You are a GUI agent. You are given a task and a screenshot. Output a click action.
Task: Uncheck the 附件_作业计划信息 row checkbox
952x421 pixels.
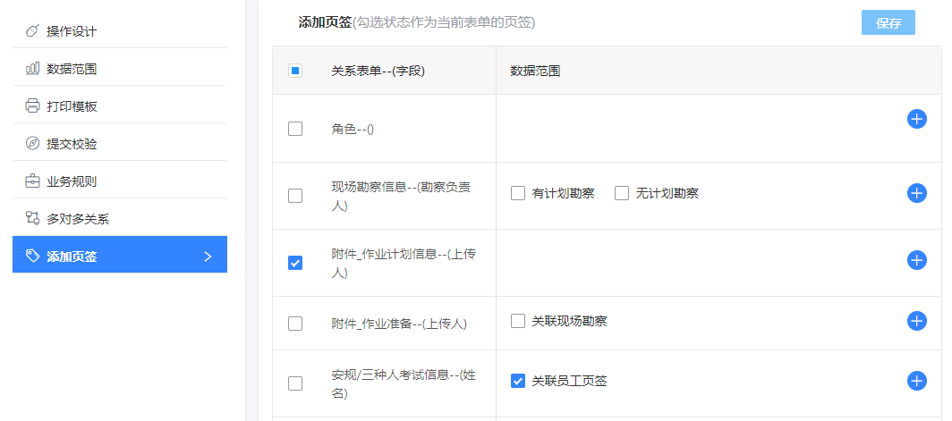tap(295, 263)
